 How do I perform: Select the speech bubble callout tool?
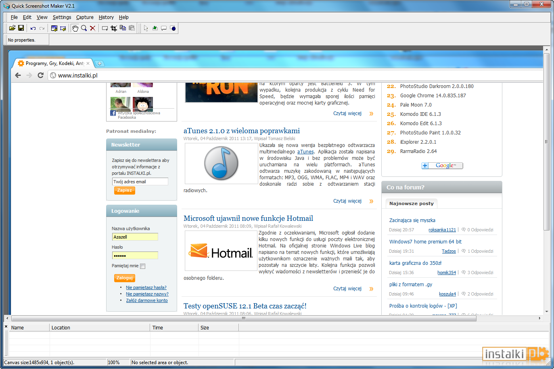click(164, 28)
